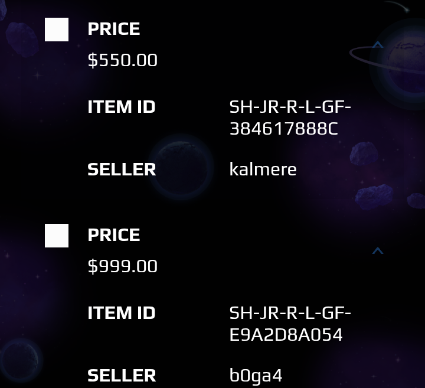425x388 pixels.
Task: Click the SELLER label next to b0ga4
Action: pos(122,376)
